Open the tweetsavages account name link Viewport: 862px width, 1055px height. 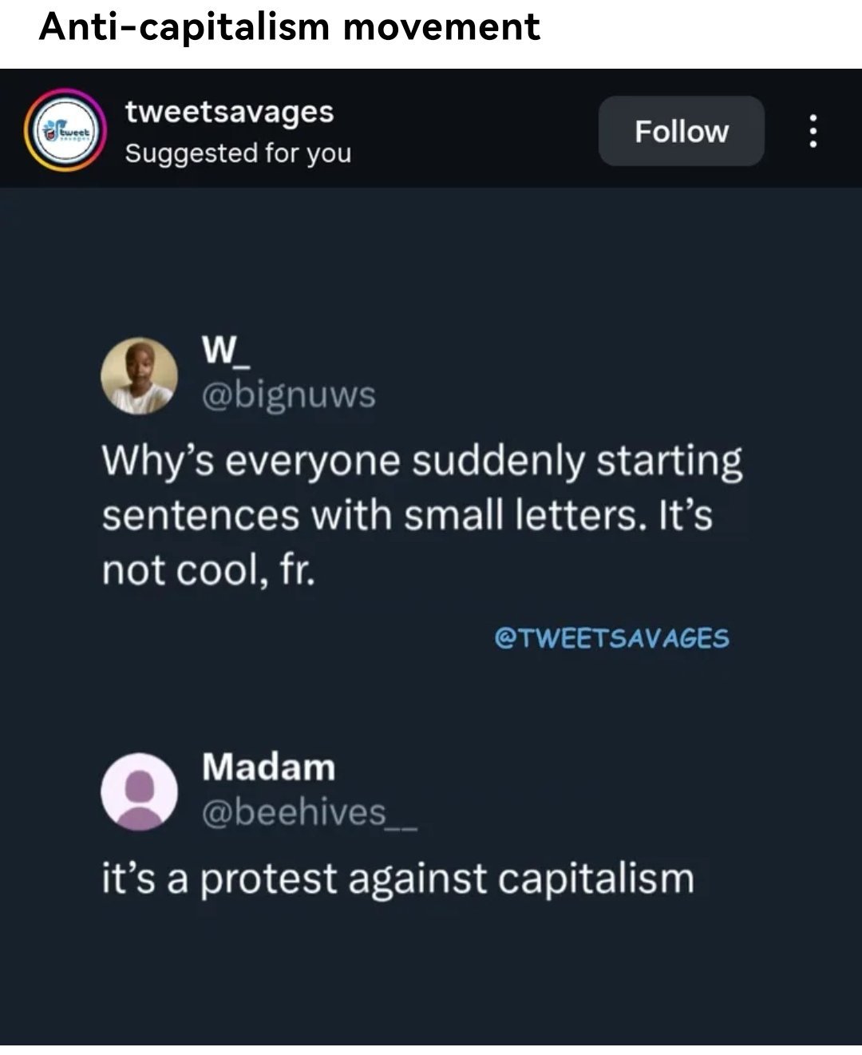[x=229, y=112]
